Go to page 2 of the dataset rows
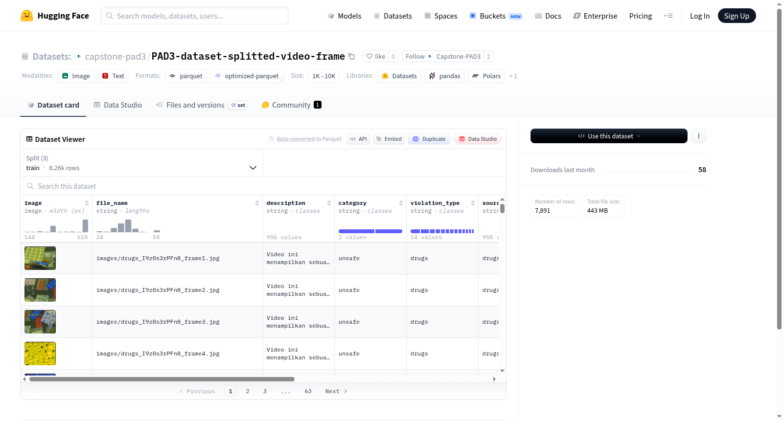The height and width of the screenshot is (421, 783). [248, 391]
